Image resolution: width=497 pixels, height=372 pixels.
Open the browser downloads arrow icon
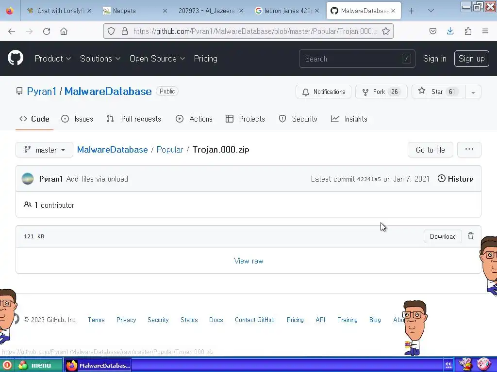(x=450, y=31)
